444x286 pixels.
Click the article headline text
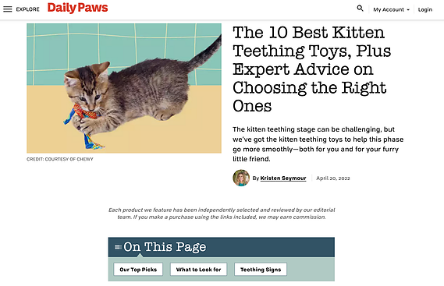coord(311,69)
